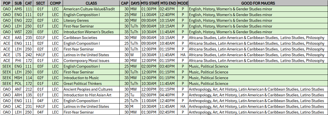Select the CLASS column header
Screen dimensions: 328x115
(x=91, y=3)
